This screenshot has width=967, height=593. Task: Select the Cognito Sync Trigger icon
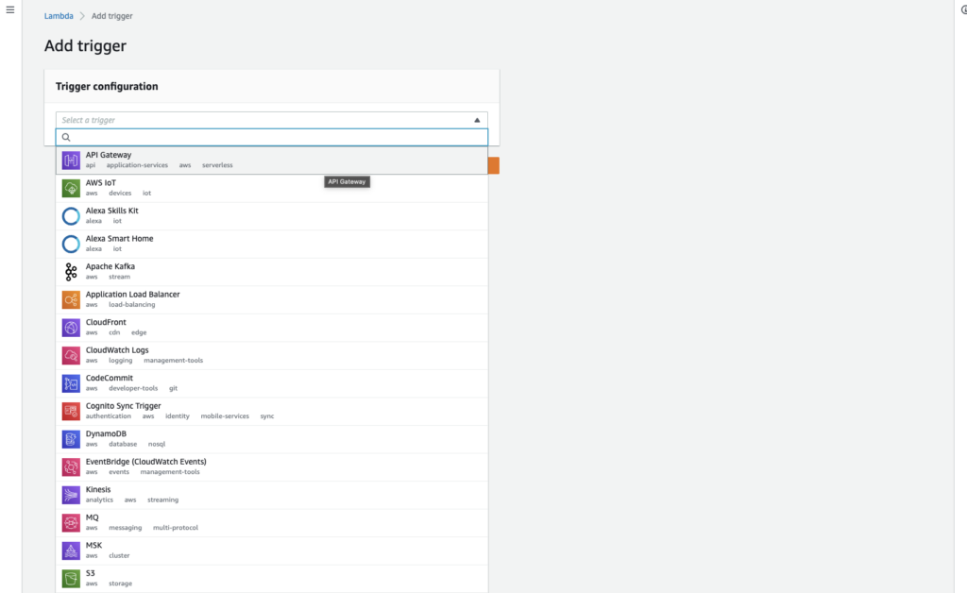click(x=71, y=411)
